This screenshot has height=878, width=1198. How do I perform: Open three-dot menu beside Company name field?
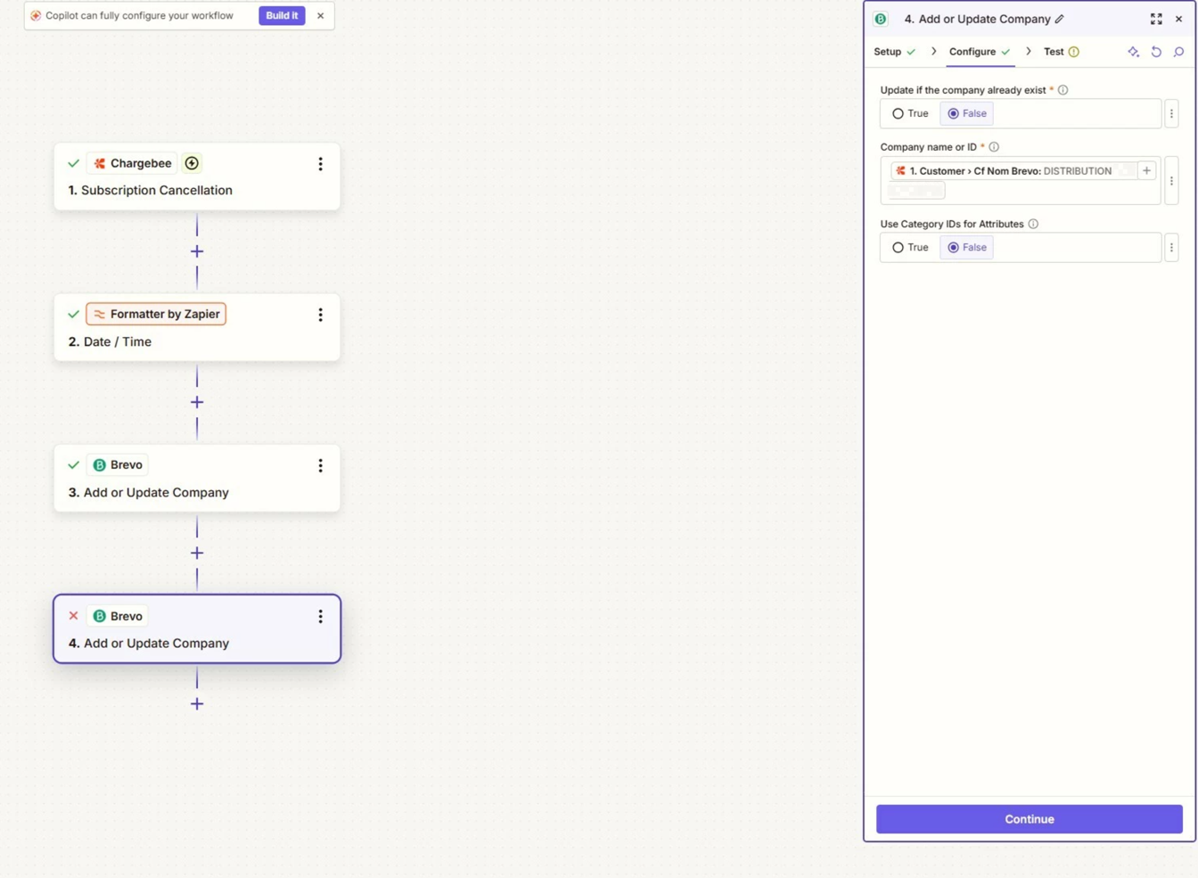[1171, 180]
